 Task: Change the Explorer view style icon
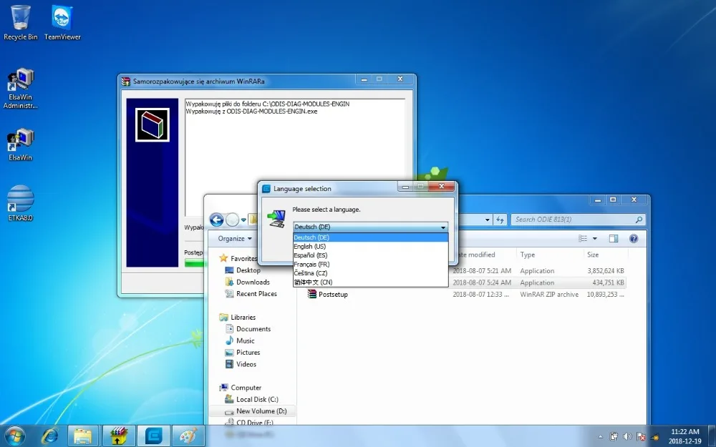pos(583,239)
